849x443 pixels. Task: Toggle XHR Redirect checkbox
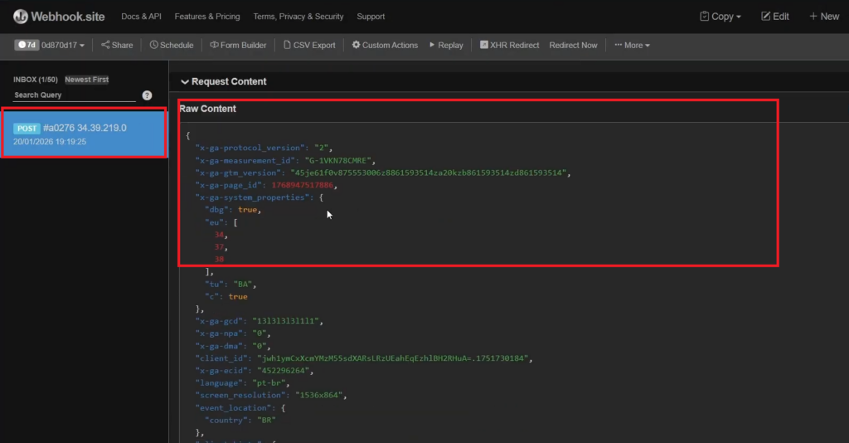click(x=484, y=45)
